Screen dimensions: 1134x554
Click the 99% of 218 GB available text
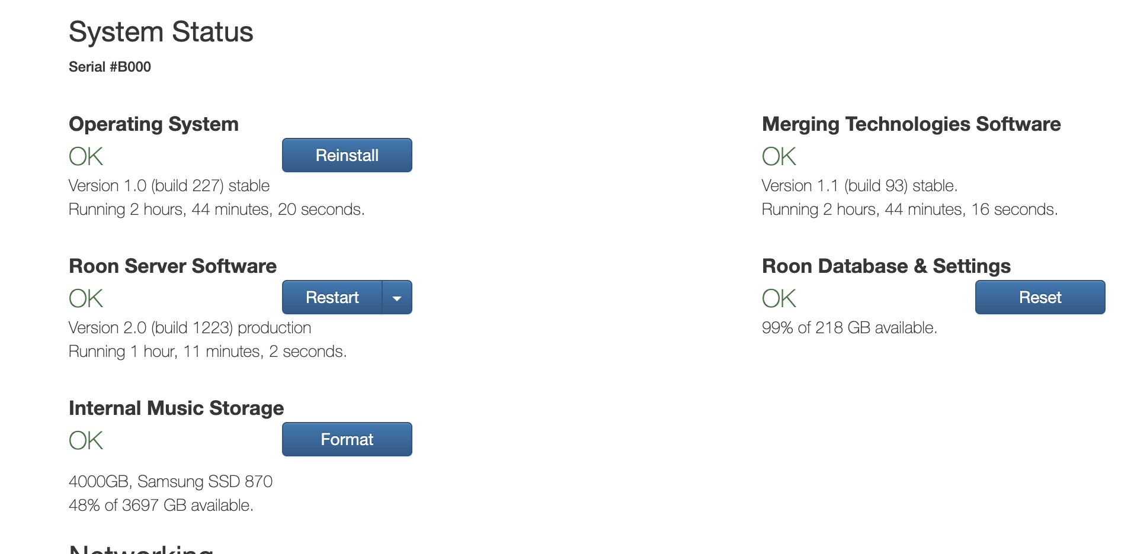[849, 328]
